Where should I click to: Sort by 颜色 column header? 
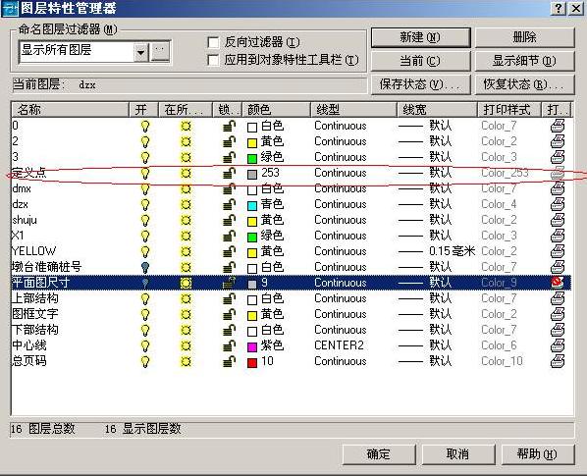point(276,110)
